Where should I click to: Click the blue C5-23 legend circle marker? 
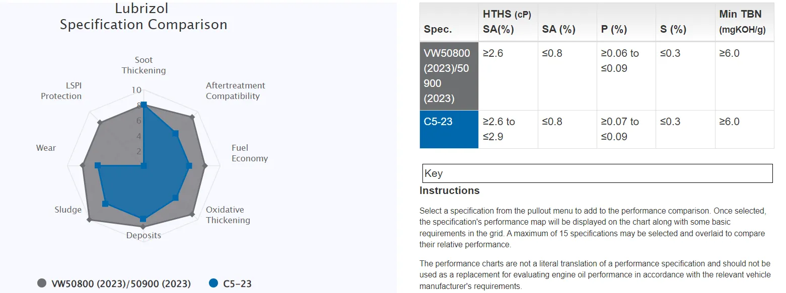tap(213, 283)
